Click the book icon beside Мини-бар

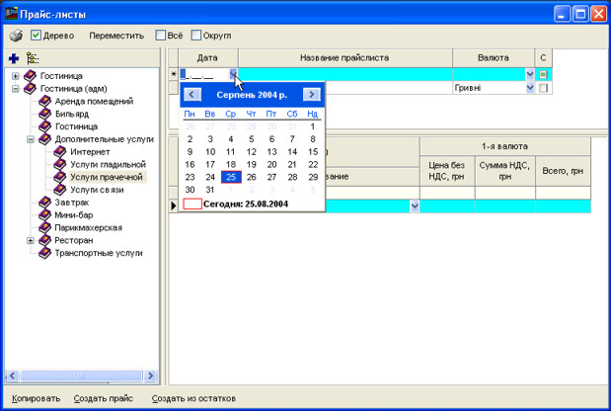[x=44, y=214]
